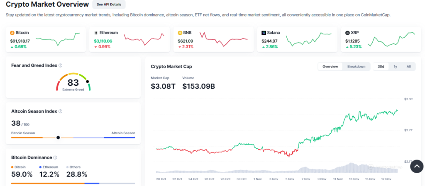Screen dimensions: 425x186
Task: Switch to the Overview tab
Action: pos(330,67)
